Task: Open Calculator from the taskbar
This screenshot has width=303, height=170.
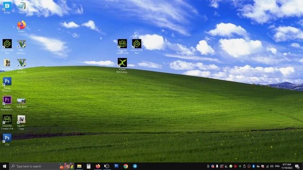Action: (x=89, y=166)
